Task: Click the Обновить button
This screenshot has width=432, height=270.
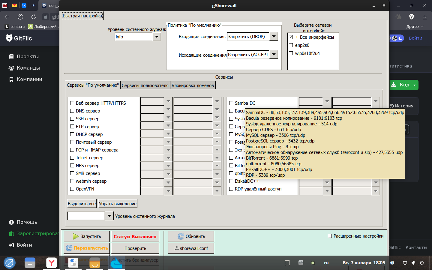Action: click(x=191, y=236)
